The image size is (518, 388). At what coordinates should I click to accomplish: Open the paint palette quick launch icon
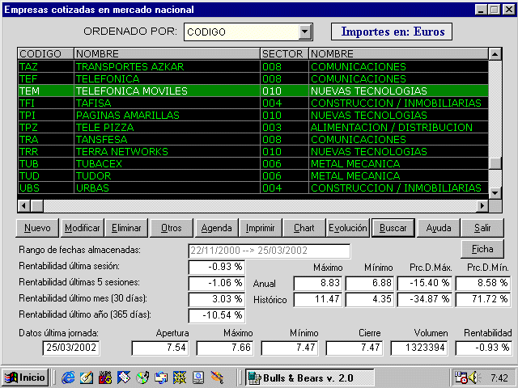[217, 377]
